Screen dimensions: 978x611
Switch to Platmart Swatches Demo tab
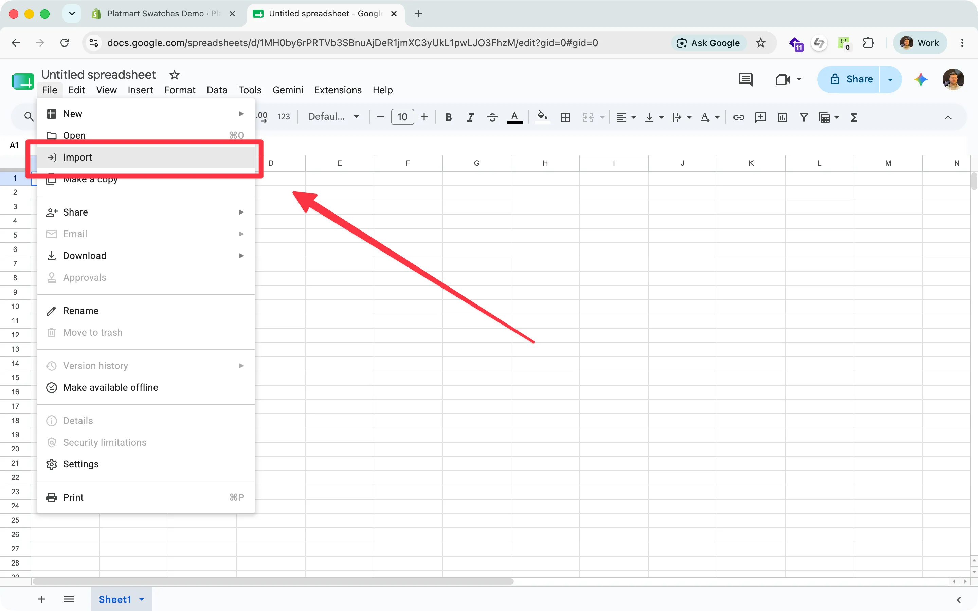[x=163, y=14]
